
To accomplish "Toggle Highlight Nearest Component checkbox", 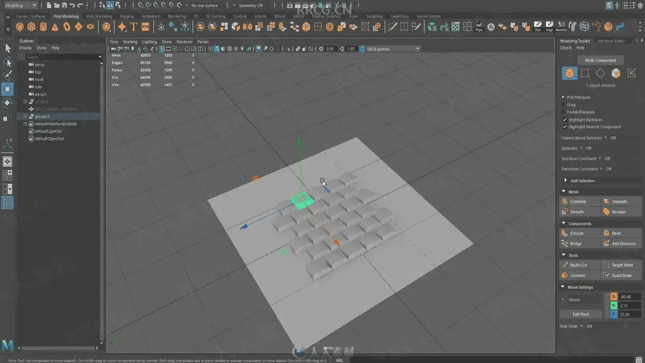I will [564, 127].
